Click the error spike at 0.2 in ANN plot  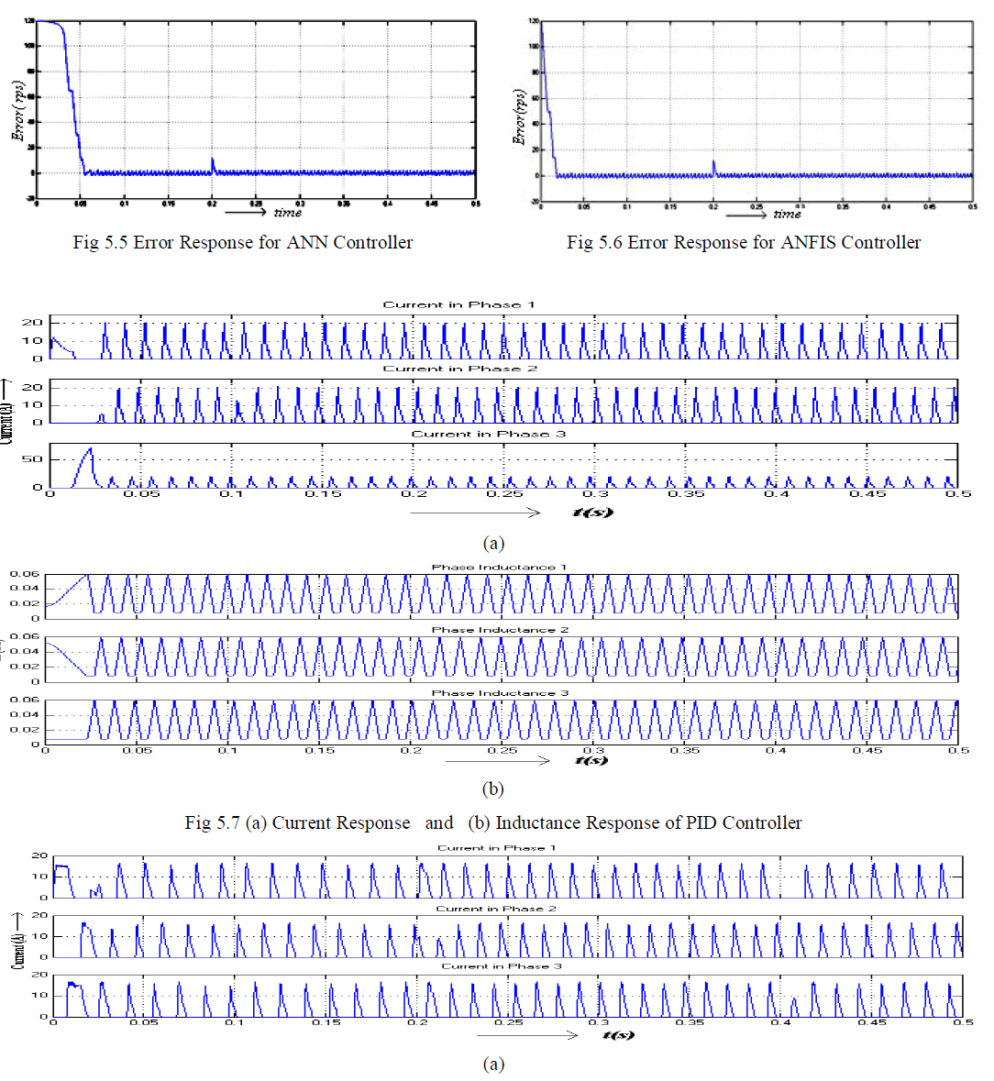212,163
